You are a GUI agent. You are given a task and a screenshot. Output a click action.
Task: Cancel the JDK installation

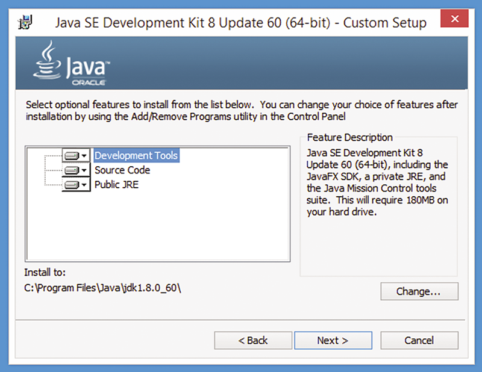419,340
